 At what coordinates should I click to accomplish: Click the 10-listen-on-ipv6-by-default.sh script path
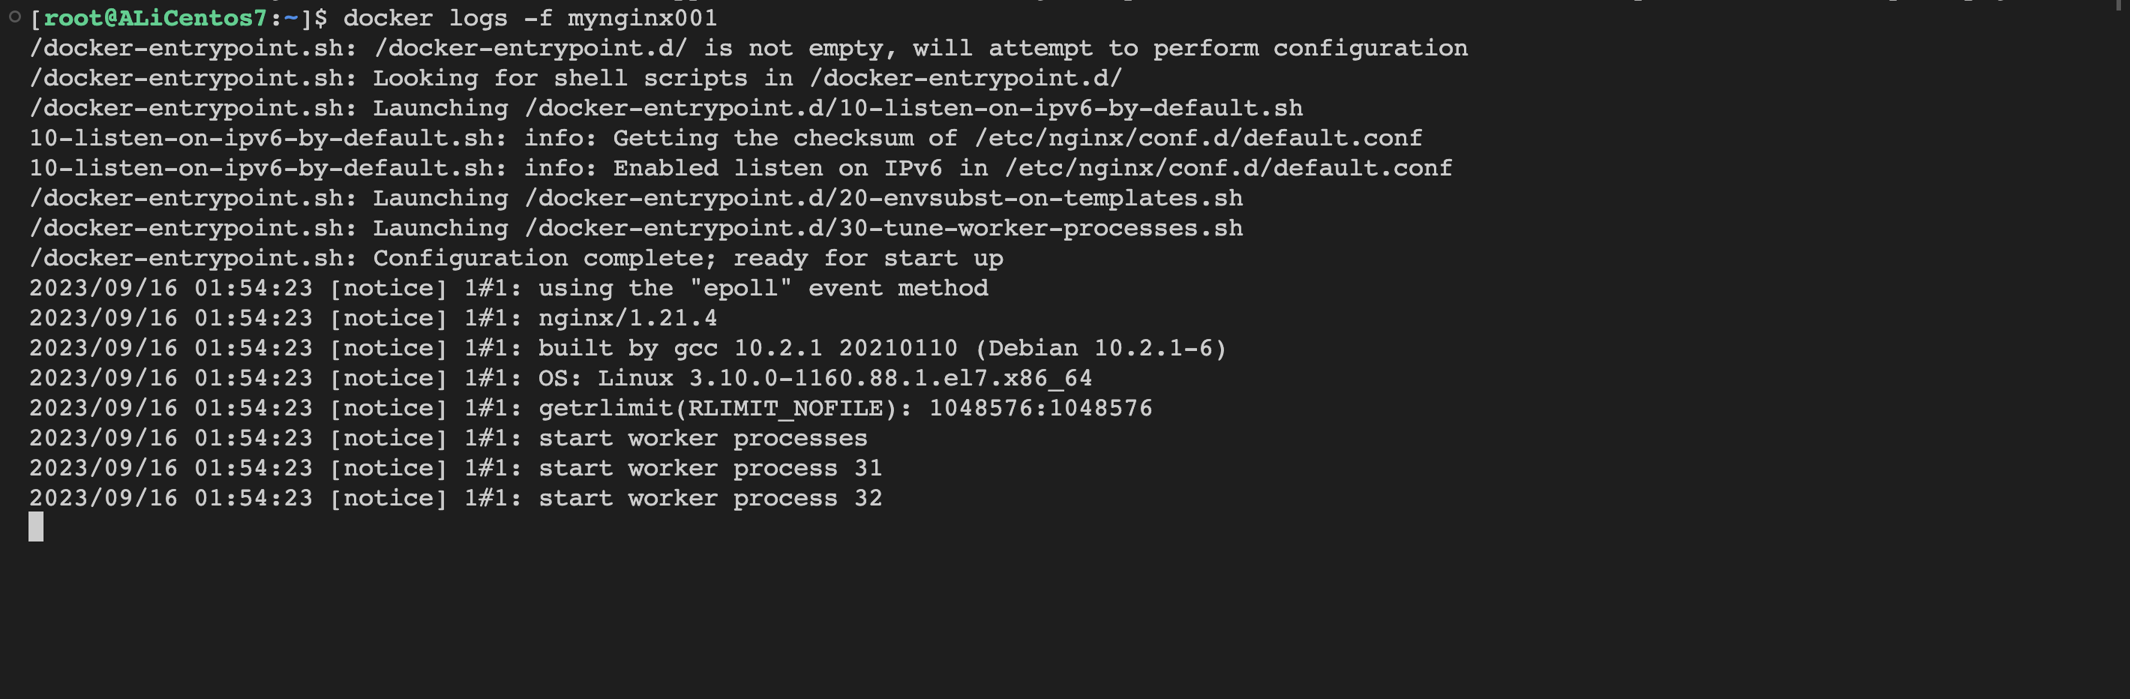coord(913,108)
